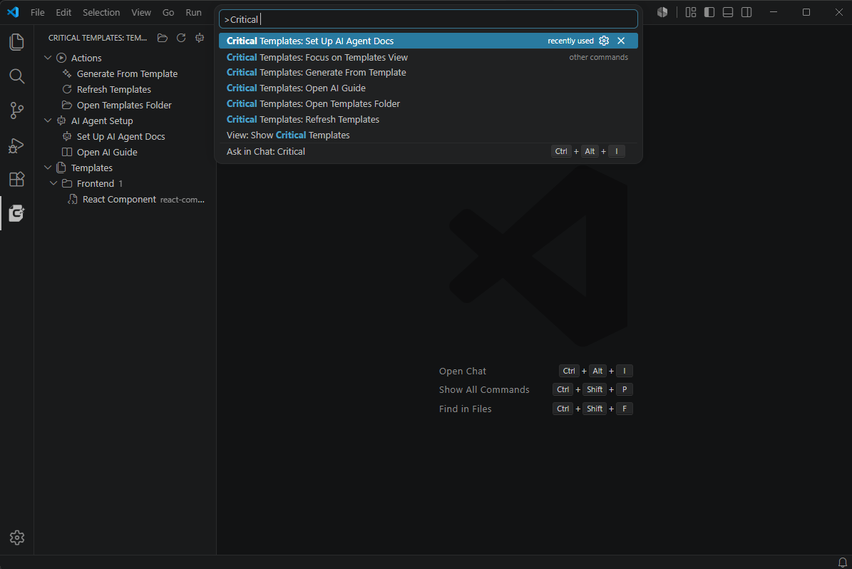Screen dimensions: 852x569
Task: Click the Generate From Template sparkle icon
Action: 68,73
